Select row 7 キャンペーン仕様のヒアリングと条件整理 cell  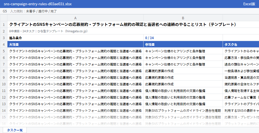pos(183,64)
